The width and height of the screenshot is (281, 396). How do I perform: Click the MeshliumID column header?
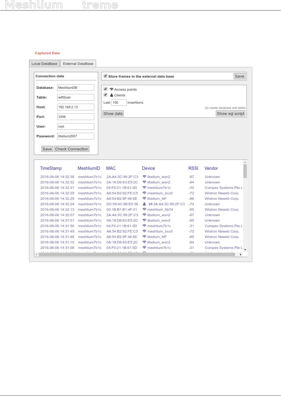tap(89, 168)
